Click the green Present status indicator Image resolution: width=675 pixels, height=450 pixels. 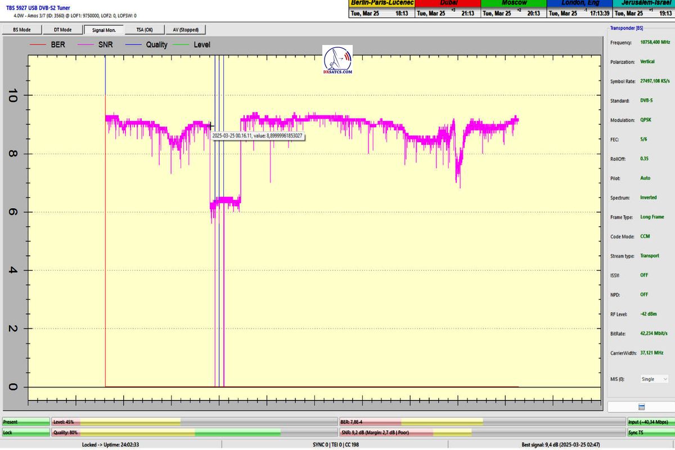coord(26,421)
